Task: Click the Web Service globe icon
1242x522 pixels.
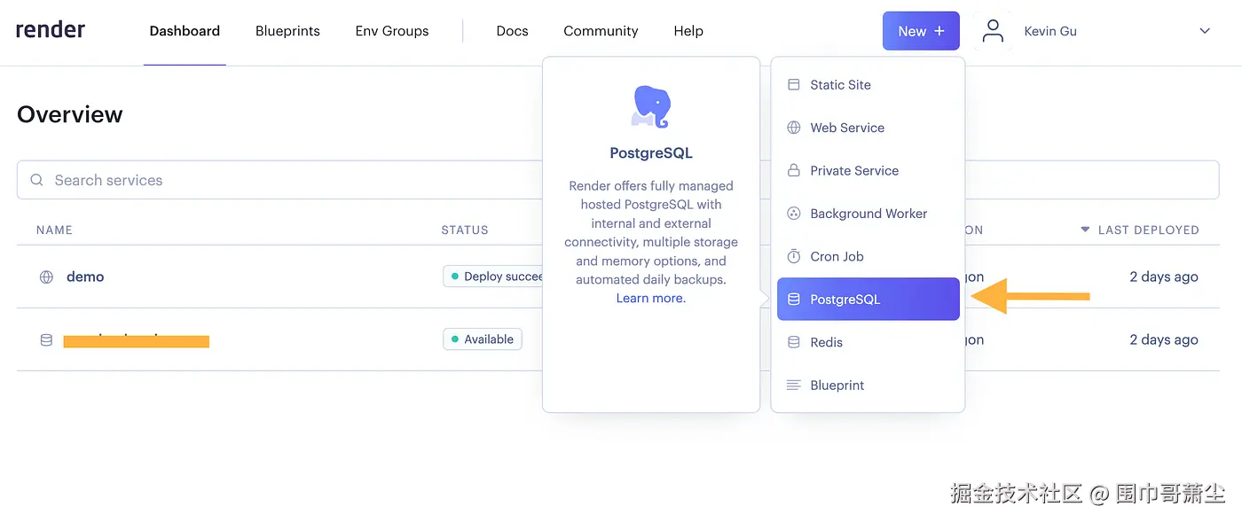Action: tap(794, 128)
